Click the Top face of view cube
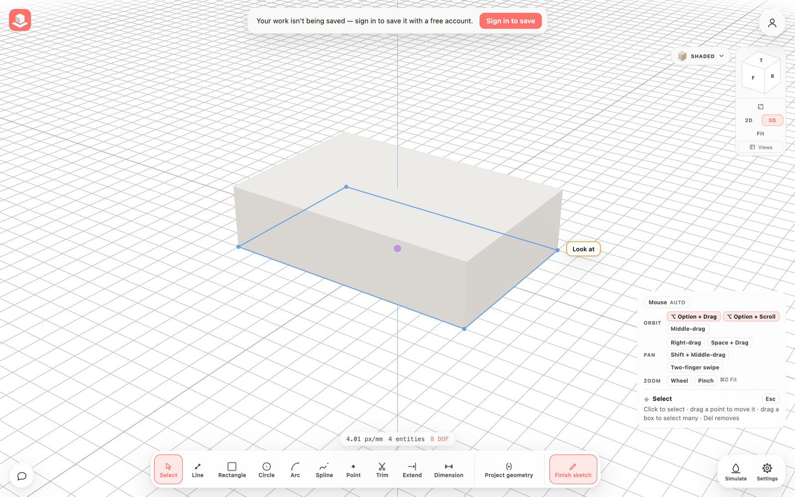Viewport: 795px width, 497px height. click(x=761, y=61)
